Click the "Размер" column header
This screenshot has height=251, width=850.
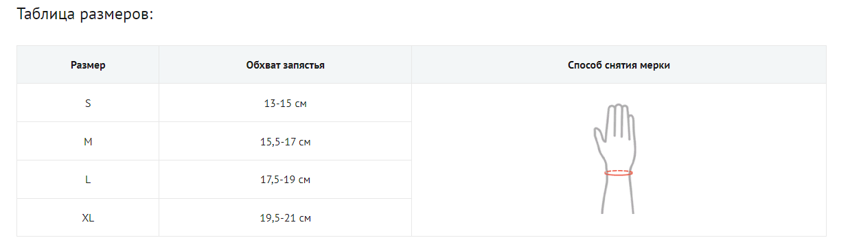tap(88, 65)
